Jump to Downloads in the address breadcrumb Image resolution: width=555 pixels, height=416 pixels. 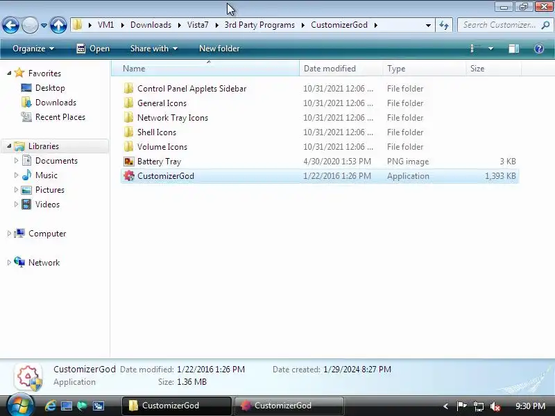(151, 25)
